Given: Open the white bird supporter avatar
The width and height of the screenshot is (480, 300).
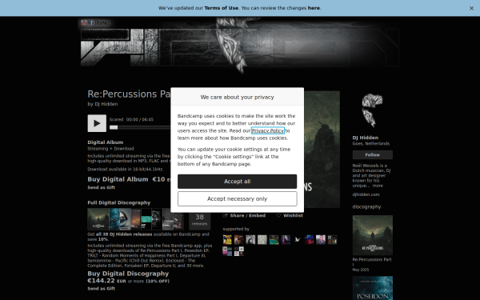Looking at the screenshot, I should [298, 240].
